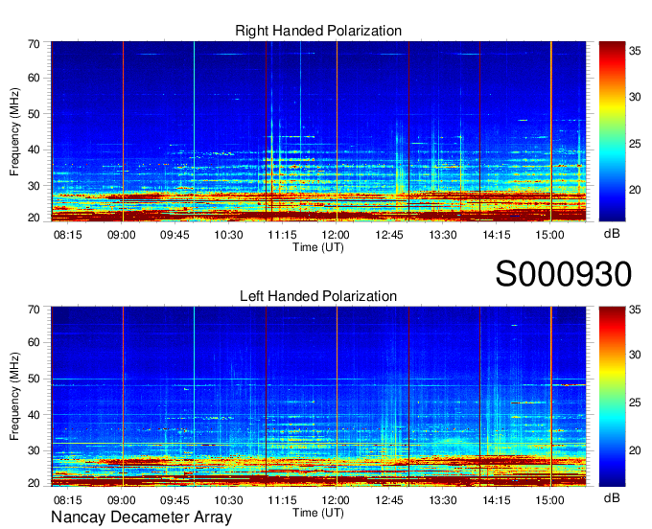Click the cyan vertical line in the Right Handed spectrogram
This screenshot has width=652, height=529.
[195, 131]
